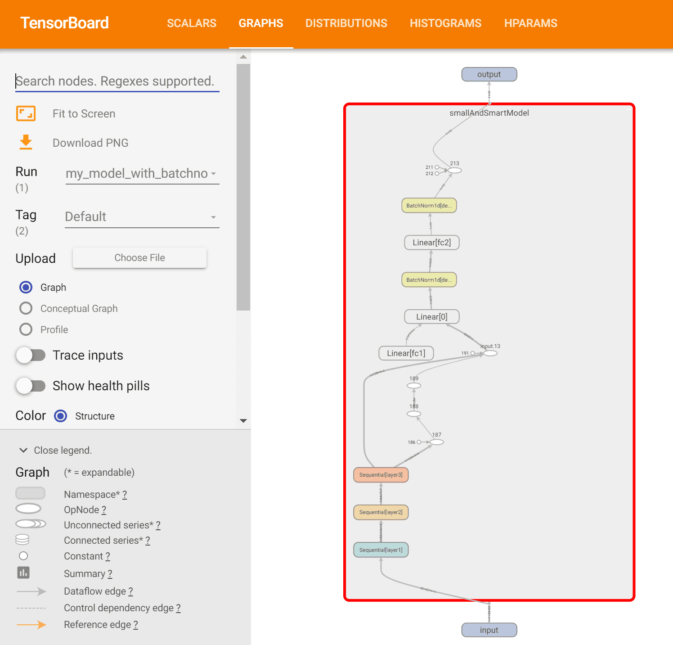Click the OpNode ellipse legend icon
The height and width of the screenshot is (645, 673).
pos(28,509)
